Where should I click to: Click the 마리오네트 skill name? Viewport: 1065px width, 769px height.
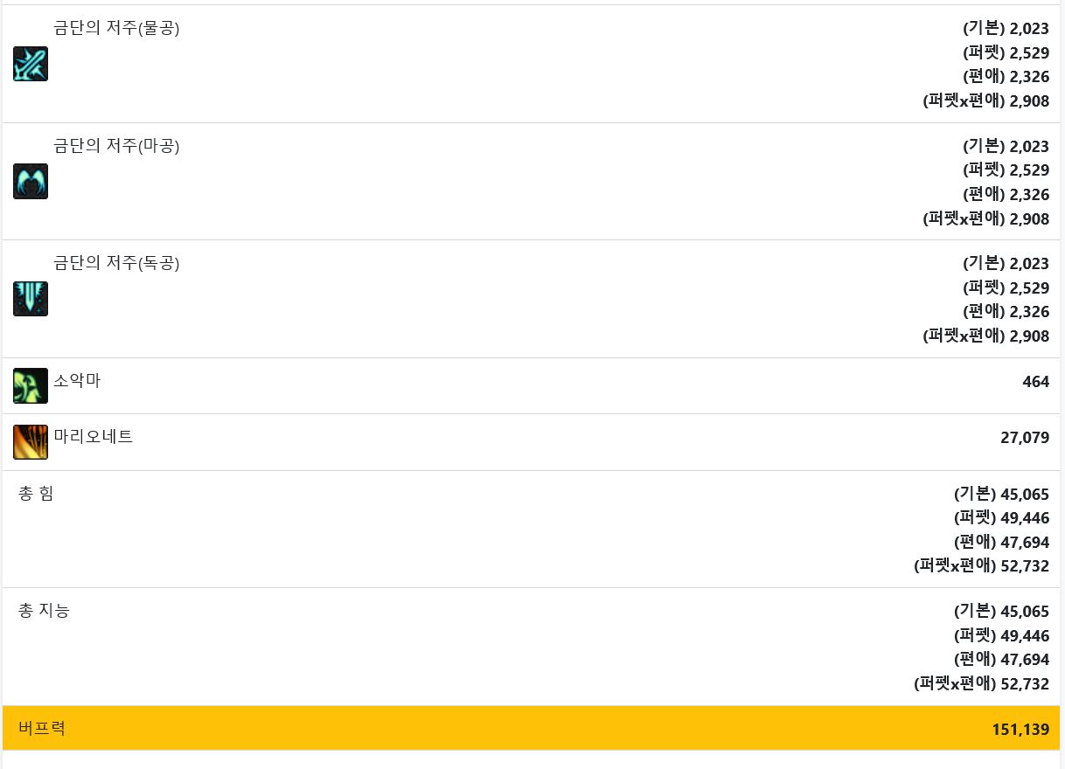pos(94,437)
